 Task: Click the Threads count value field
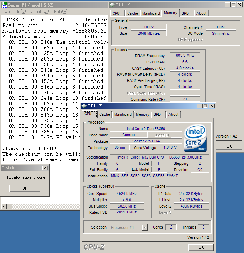point(203,227)
